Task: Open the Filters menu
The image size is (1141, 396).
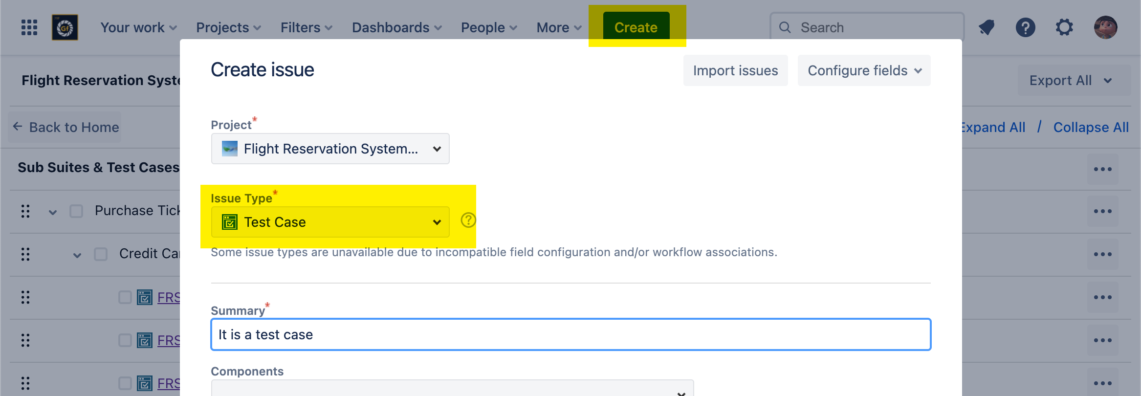Action: pyautogui.click(x=306, y=27)
